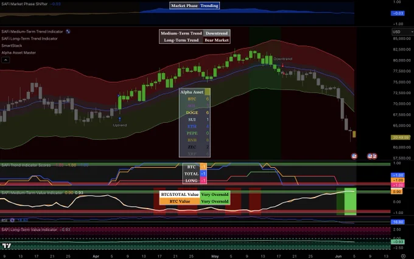Click the blue Uptrend arrow signal marker
The width and height of the screenshot is (414, 259).
(x=119, y=119)
